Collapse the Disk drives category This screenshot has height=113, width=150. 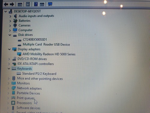tap(10, 35)
